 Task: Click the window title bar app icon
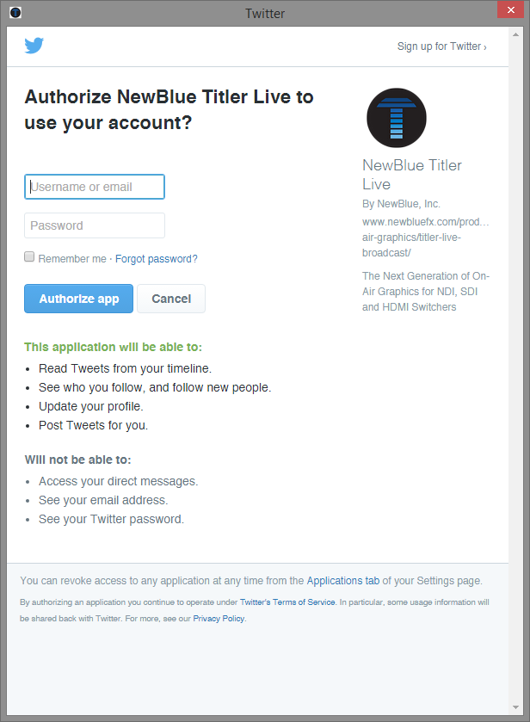tap(15, 12)
